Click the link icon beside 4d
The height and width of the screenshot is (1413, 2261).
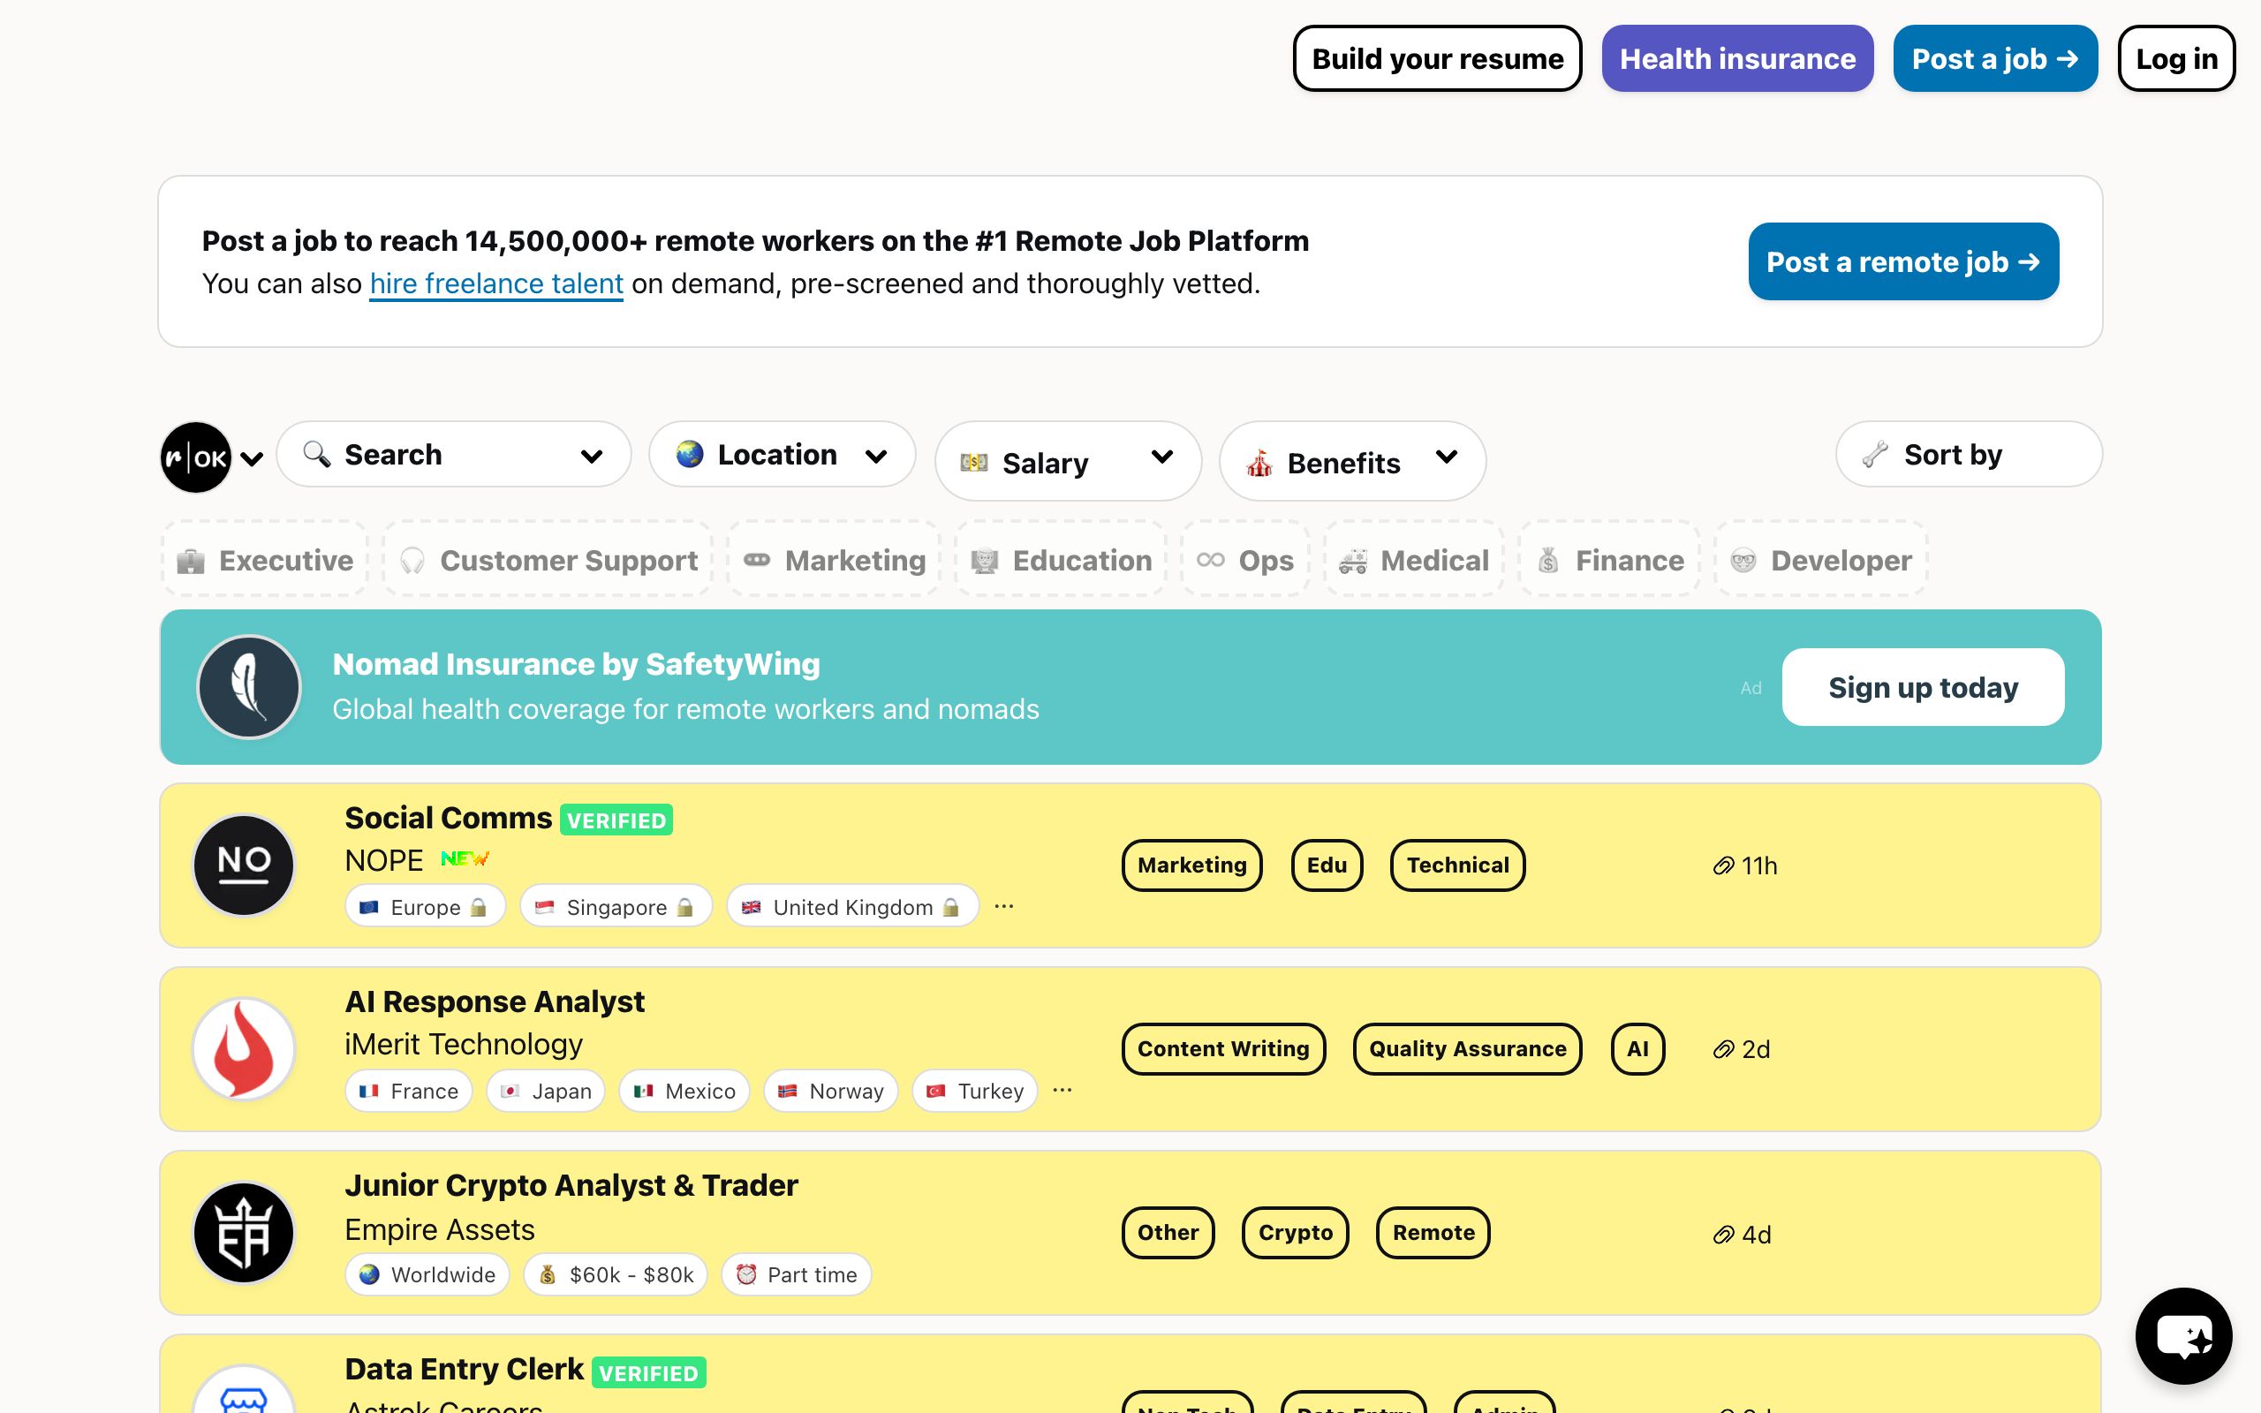pos(1723,1235)
